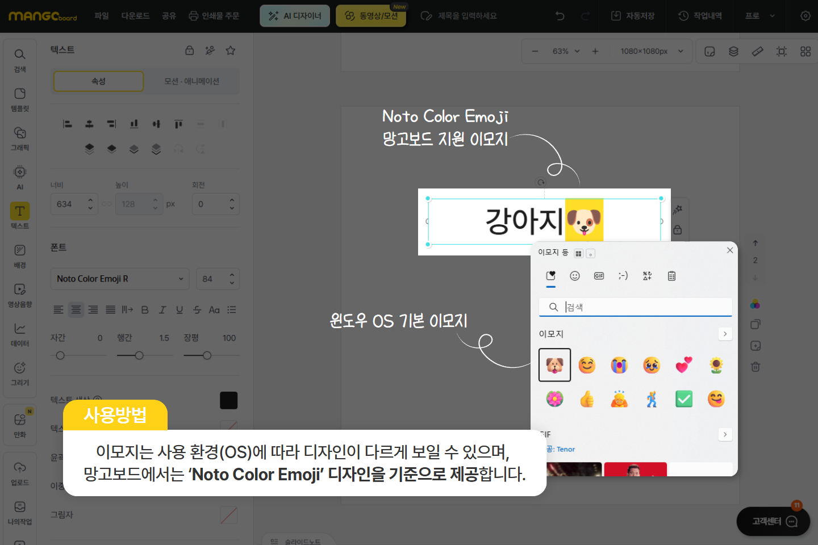
Task: Select the 텍스트 (Text) tool in sidebar
Action: point(20,216)
